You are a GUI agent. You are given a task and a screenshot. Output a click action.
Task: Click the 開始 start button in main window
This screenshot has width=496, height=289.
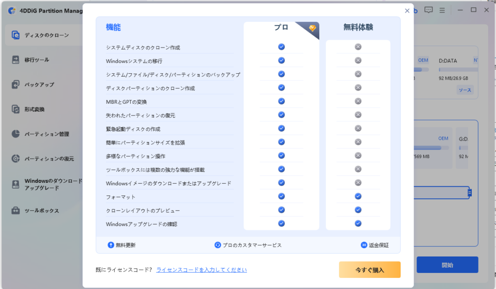coord(447,265)
